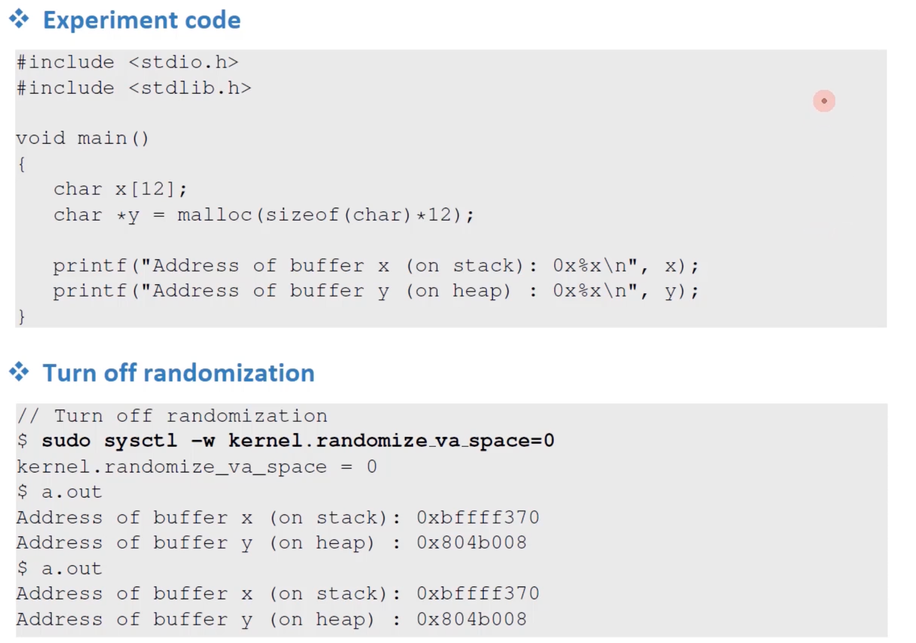Click the bold sudo sysctl command

pyautogui.click(x=297, y=441)
